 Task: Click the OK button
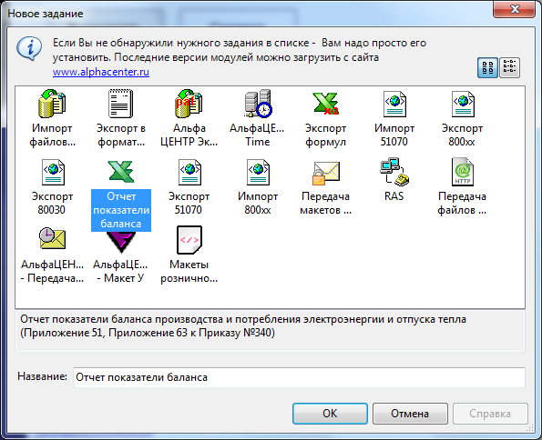[x=330, y=414]
